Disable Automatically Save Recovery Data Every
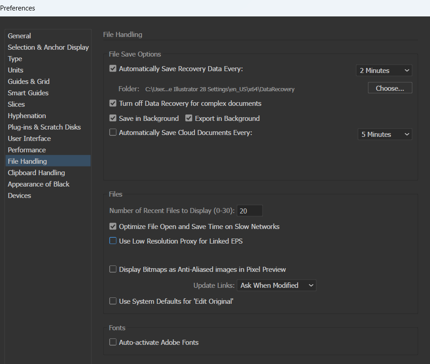430x364 pixels. tap(113, 68)
